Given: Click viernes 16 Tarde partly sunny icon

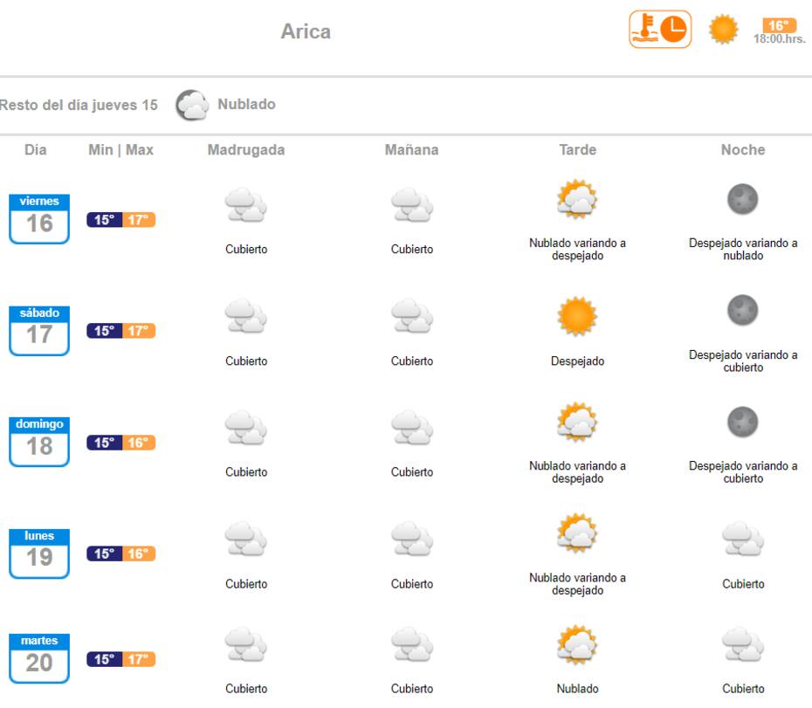Looking at the screenshot, I should [x=577, y=199].
